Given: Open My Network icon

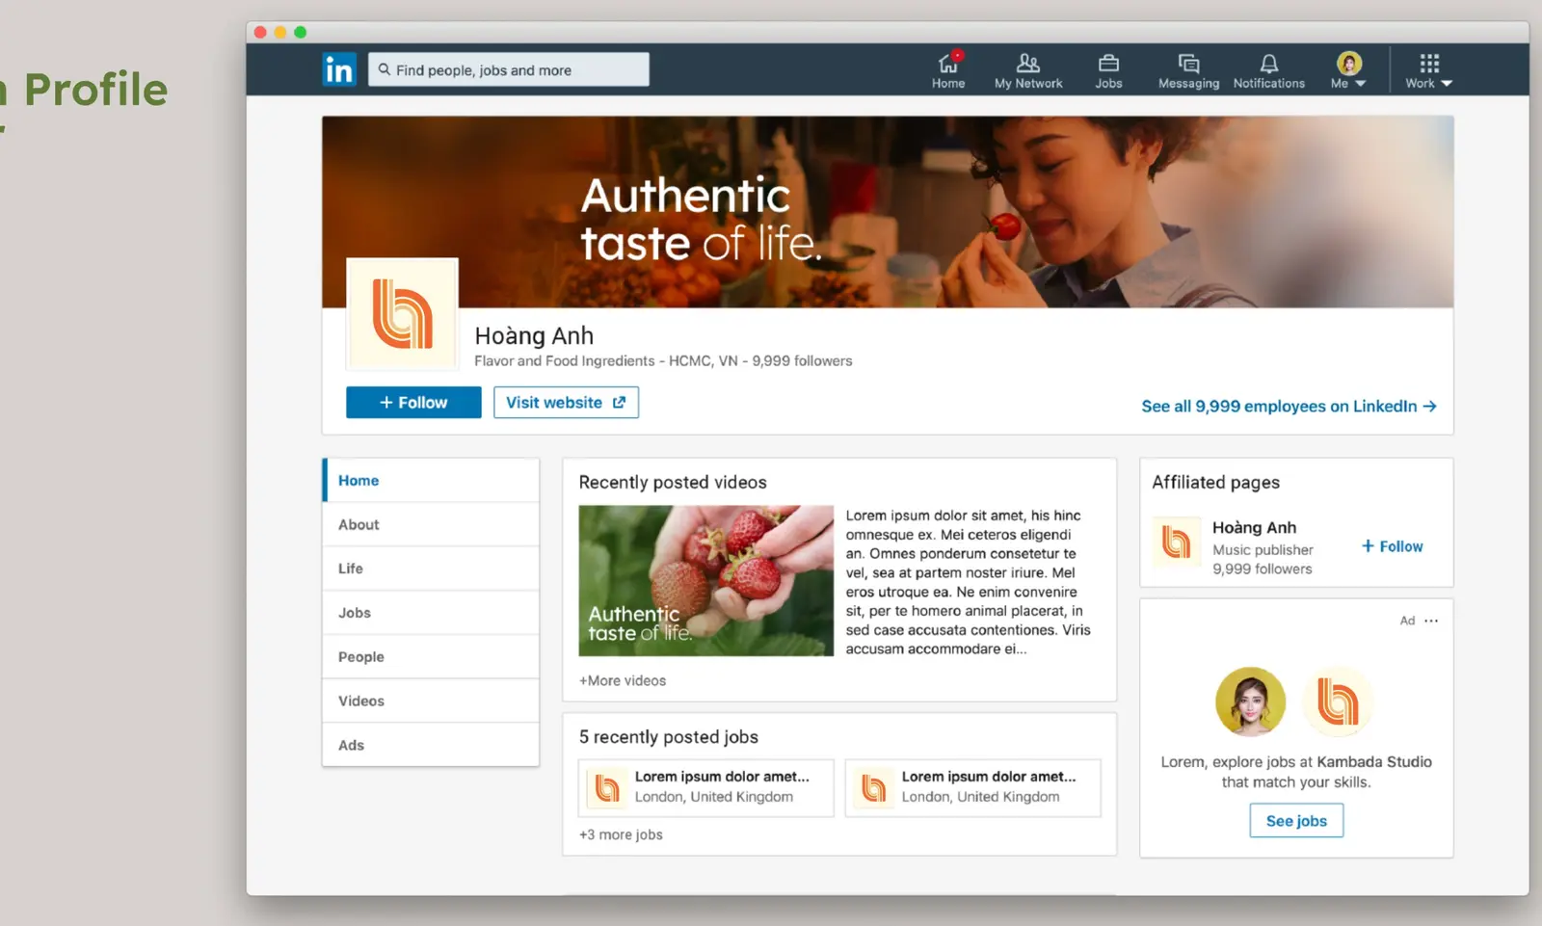Looking at the screenshot, I should click(x=1028, y=70).
